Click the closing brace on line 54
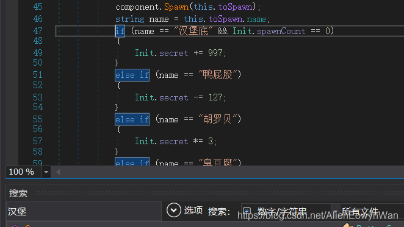404x227 pixels. [117, 107]
